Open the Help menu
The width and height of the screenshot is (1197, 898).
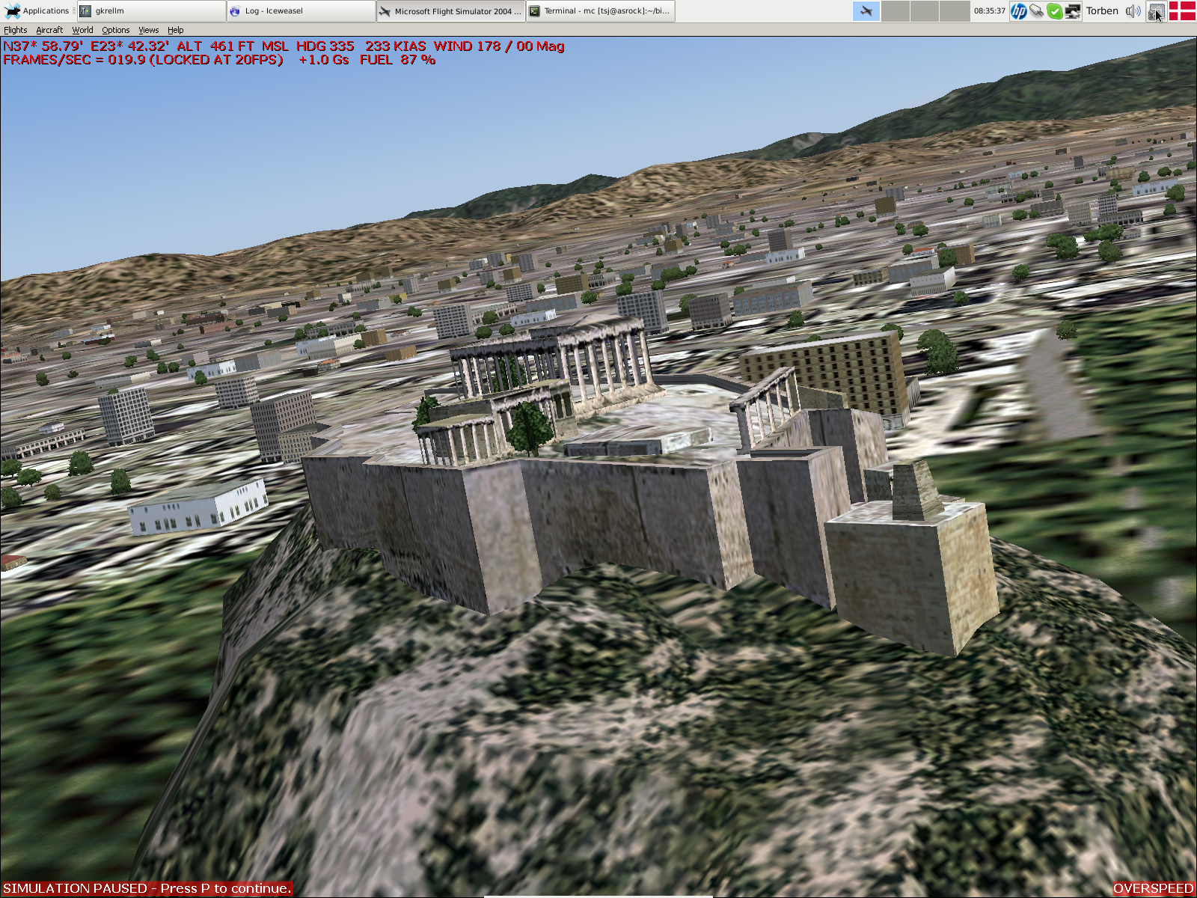click(175, 30)
